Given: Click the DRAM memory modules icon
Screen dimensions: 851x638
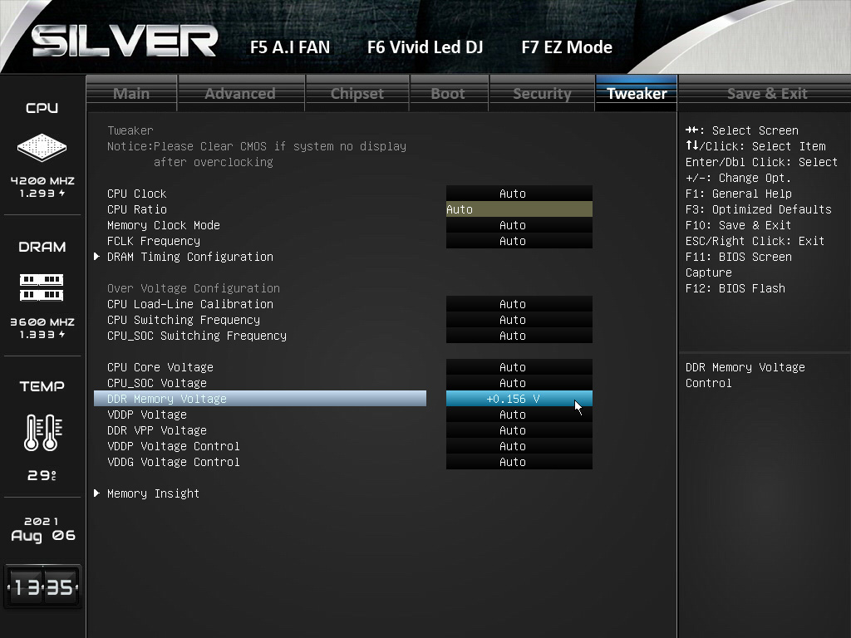Looking at the screenshot, I should (x=42, y=287).
